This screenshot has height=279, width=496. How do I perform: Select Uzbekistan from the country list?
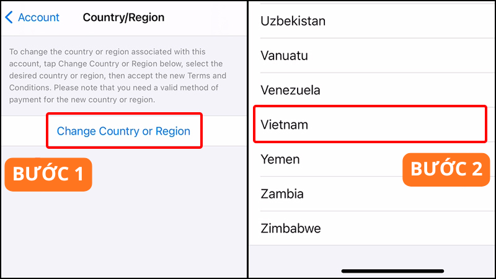[293, 21]
